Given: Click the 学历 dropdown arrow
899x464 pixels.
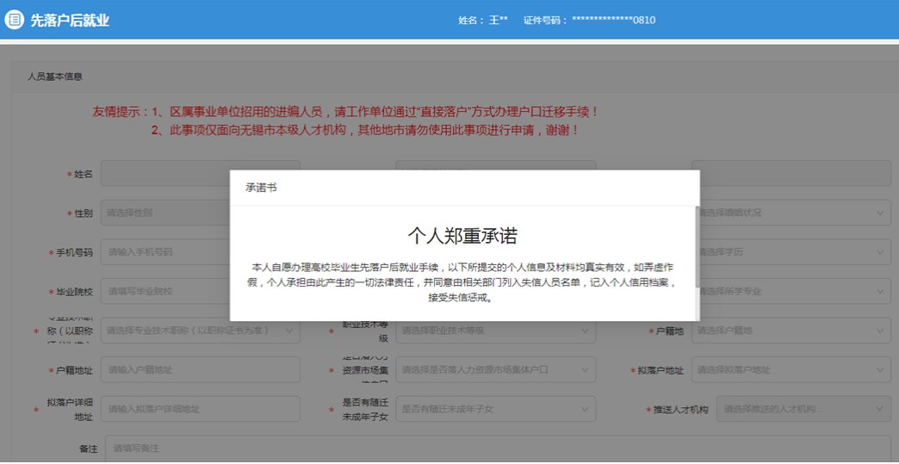Looking at the screenshot, I should click(x=881, y=252).
